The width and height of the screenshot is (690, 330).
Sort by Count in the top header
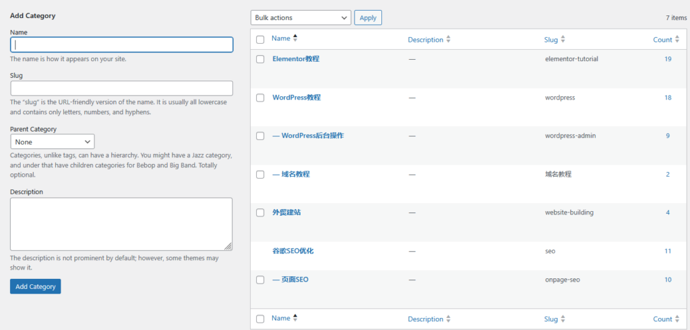pos(662,40)
